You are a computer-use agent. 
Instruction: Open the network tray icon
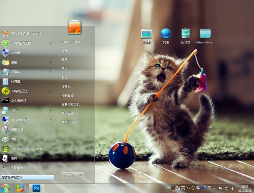point(226,189)
